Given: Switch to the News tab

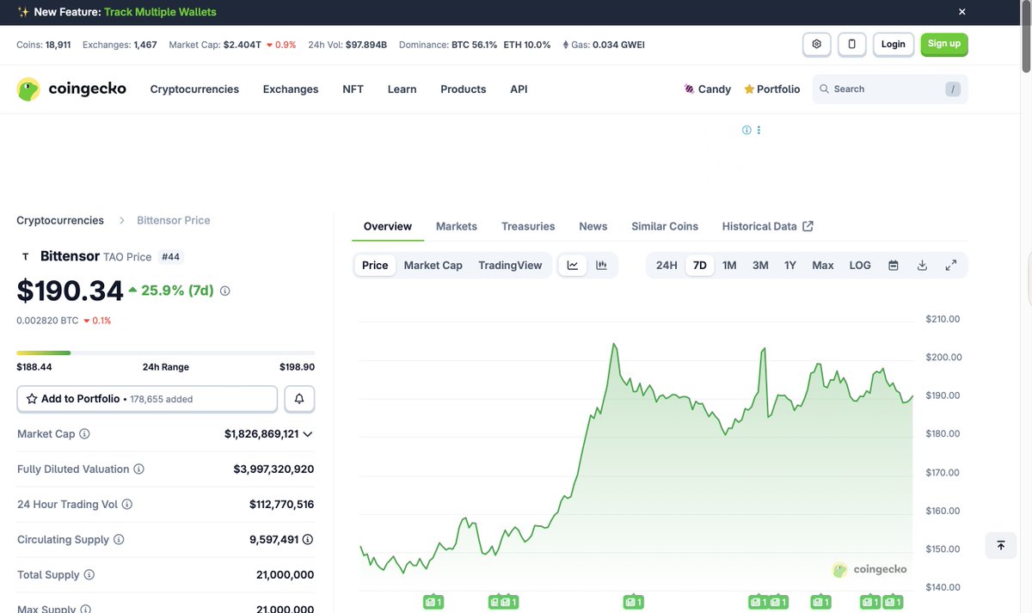Looking at the screenshot, I should (x=593, y=226).
